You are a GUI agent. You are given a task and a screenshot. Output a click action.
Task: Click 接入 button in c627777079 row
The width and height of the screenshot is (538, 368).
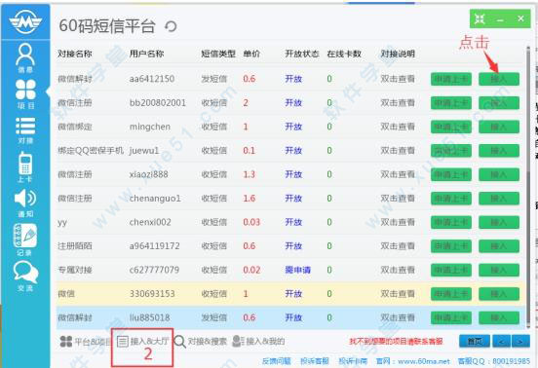pos(499,270)
